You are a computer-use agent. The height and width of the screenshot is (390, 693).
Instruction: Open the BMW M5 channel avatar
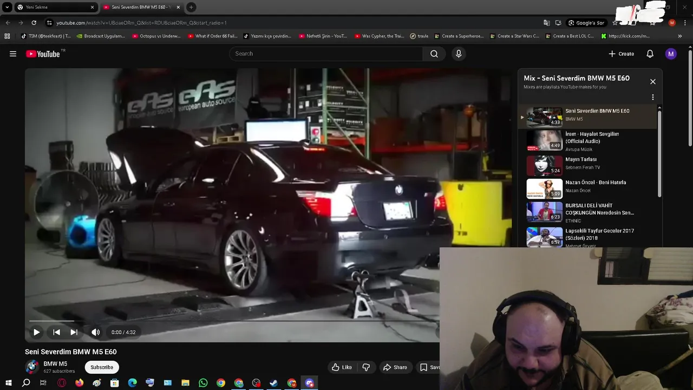click(x=32, y=367)
